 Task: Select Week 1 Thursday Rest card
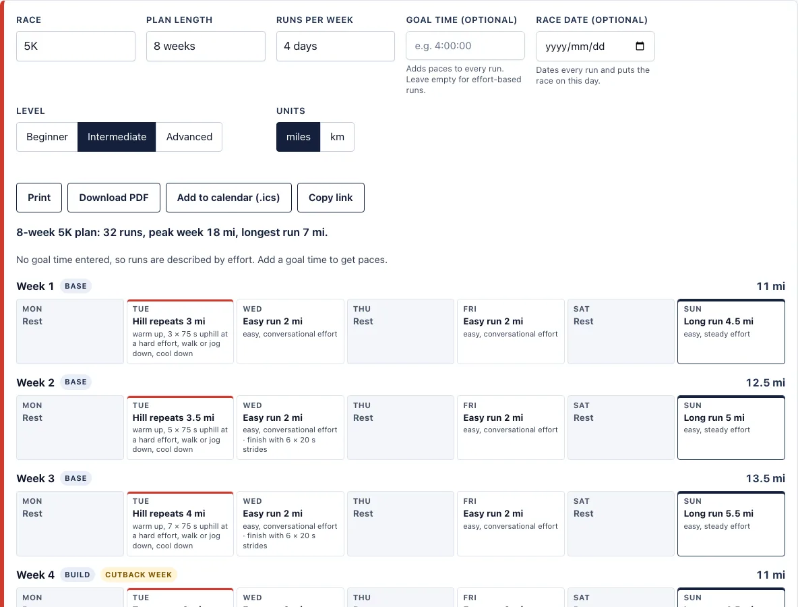pos(400,332)
